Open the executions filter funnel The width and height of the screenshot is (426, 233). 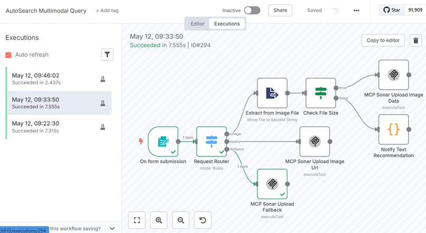point(107,54)
